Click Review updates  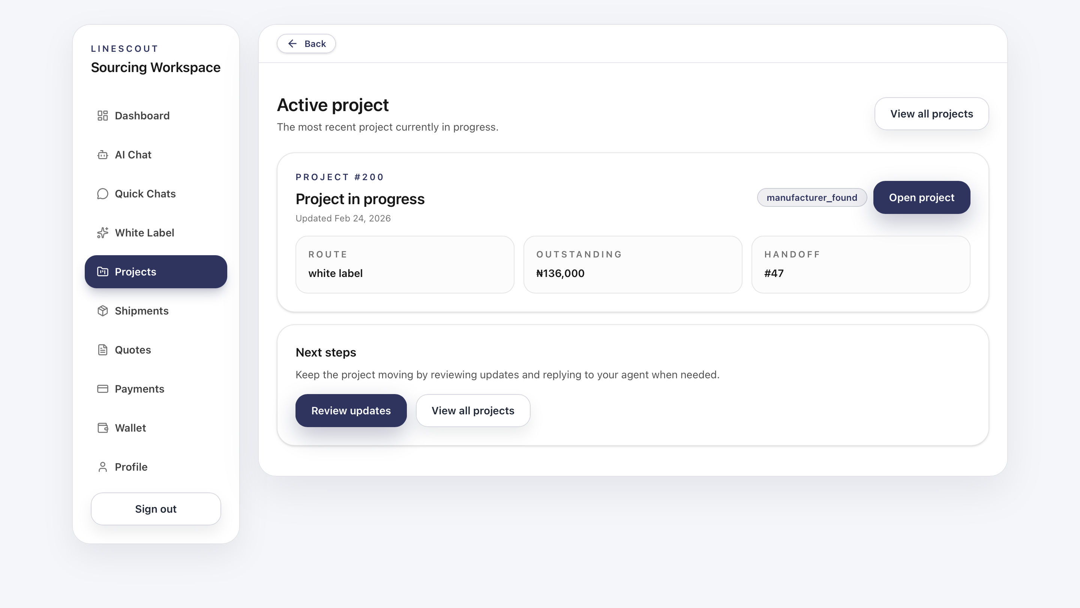click(x=351, y=410)
